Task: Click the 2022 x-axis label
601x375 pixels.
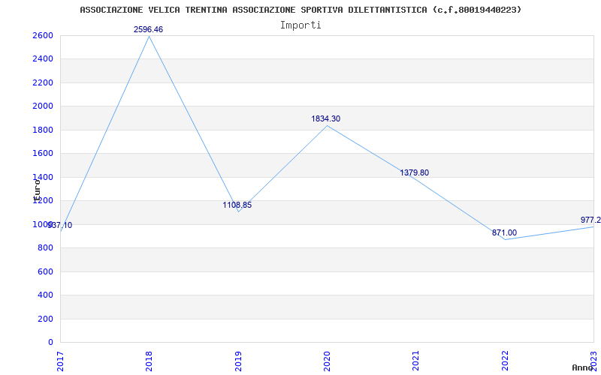Action: 505,361
